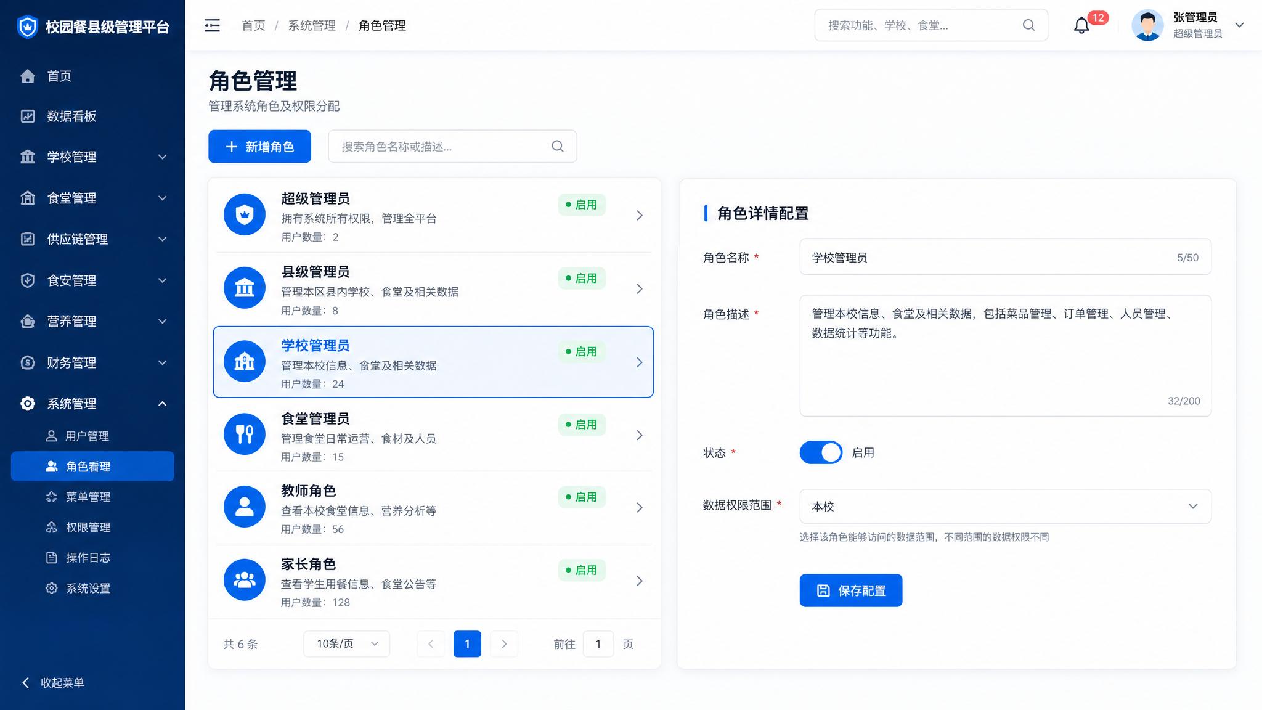Click the user avatar picture
The width and height of the screenshot is (1262, 710).
pyautogui.click(x=1147, y=25)
